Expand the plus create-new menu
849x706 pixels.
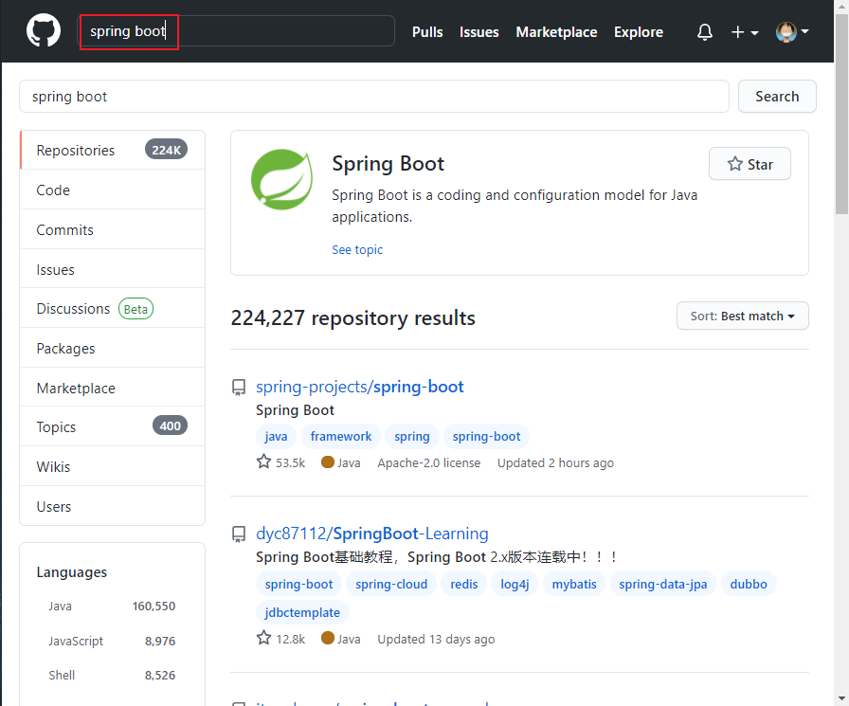tap(745, 32)
